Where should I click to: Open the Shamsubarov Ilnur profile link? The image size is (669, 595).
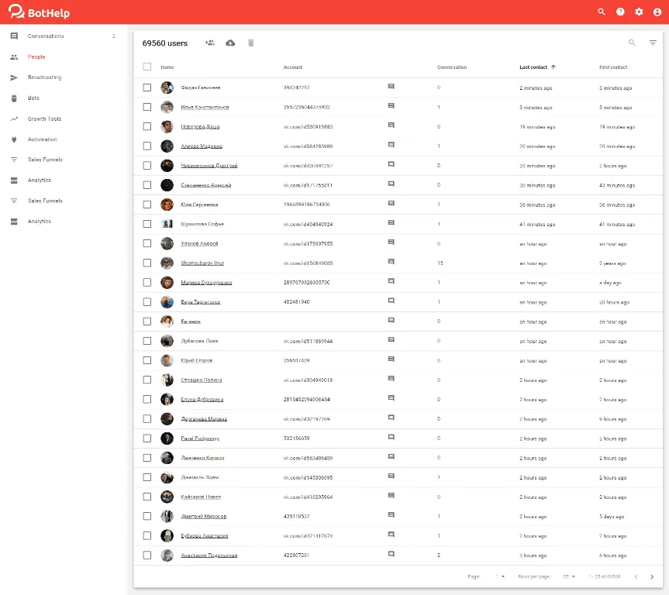[202, 263]
